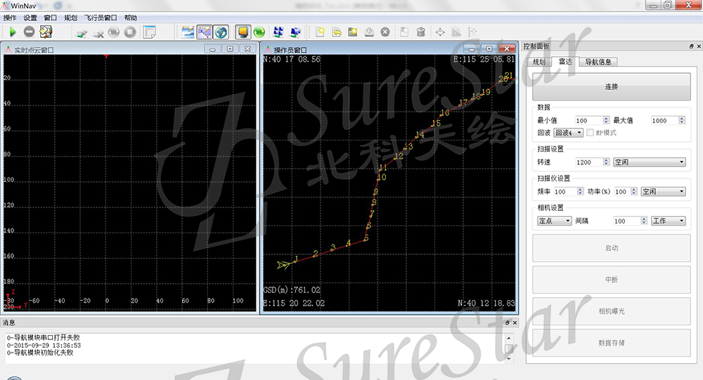
Task: Open the 飞行员窗口 menu
Action: point(101,18)
